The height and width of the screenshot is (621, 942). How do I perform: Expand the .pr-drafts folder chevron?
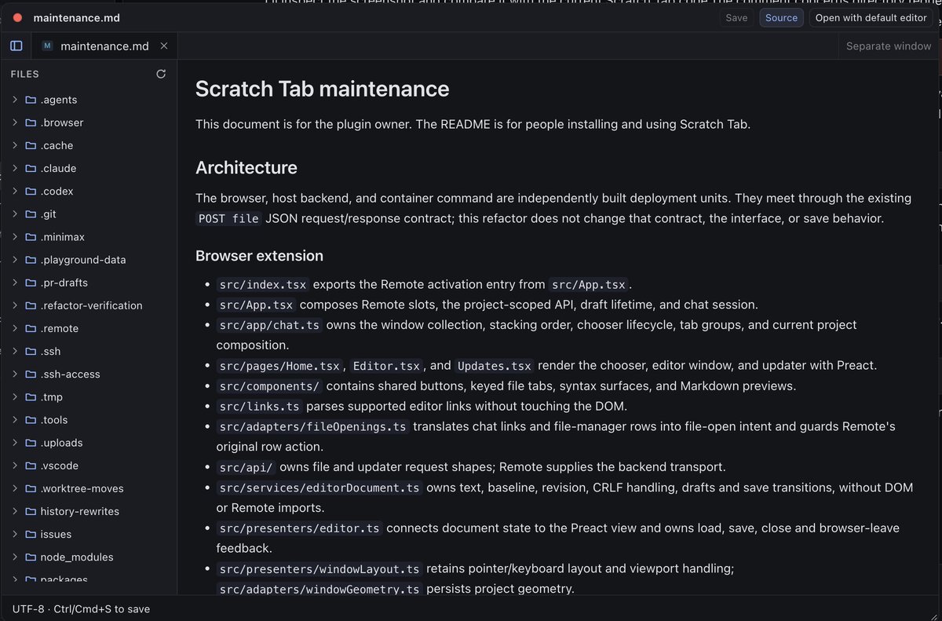[x=15, y=283]
